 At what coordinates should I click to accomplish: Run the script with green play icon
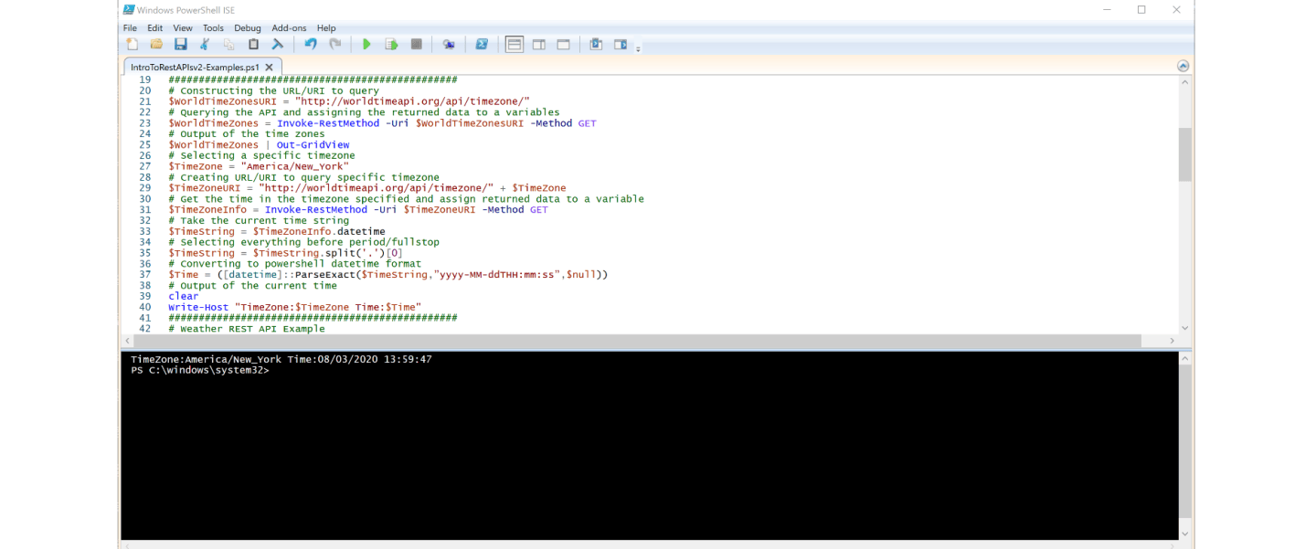pyautogui.click(x=366, y=44)
